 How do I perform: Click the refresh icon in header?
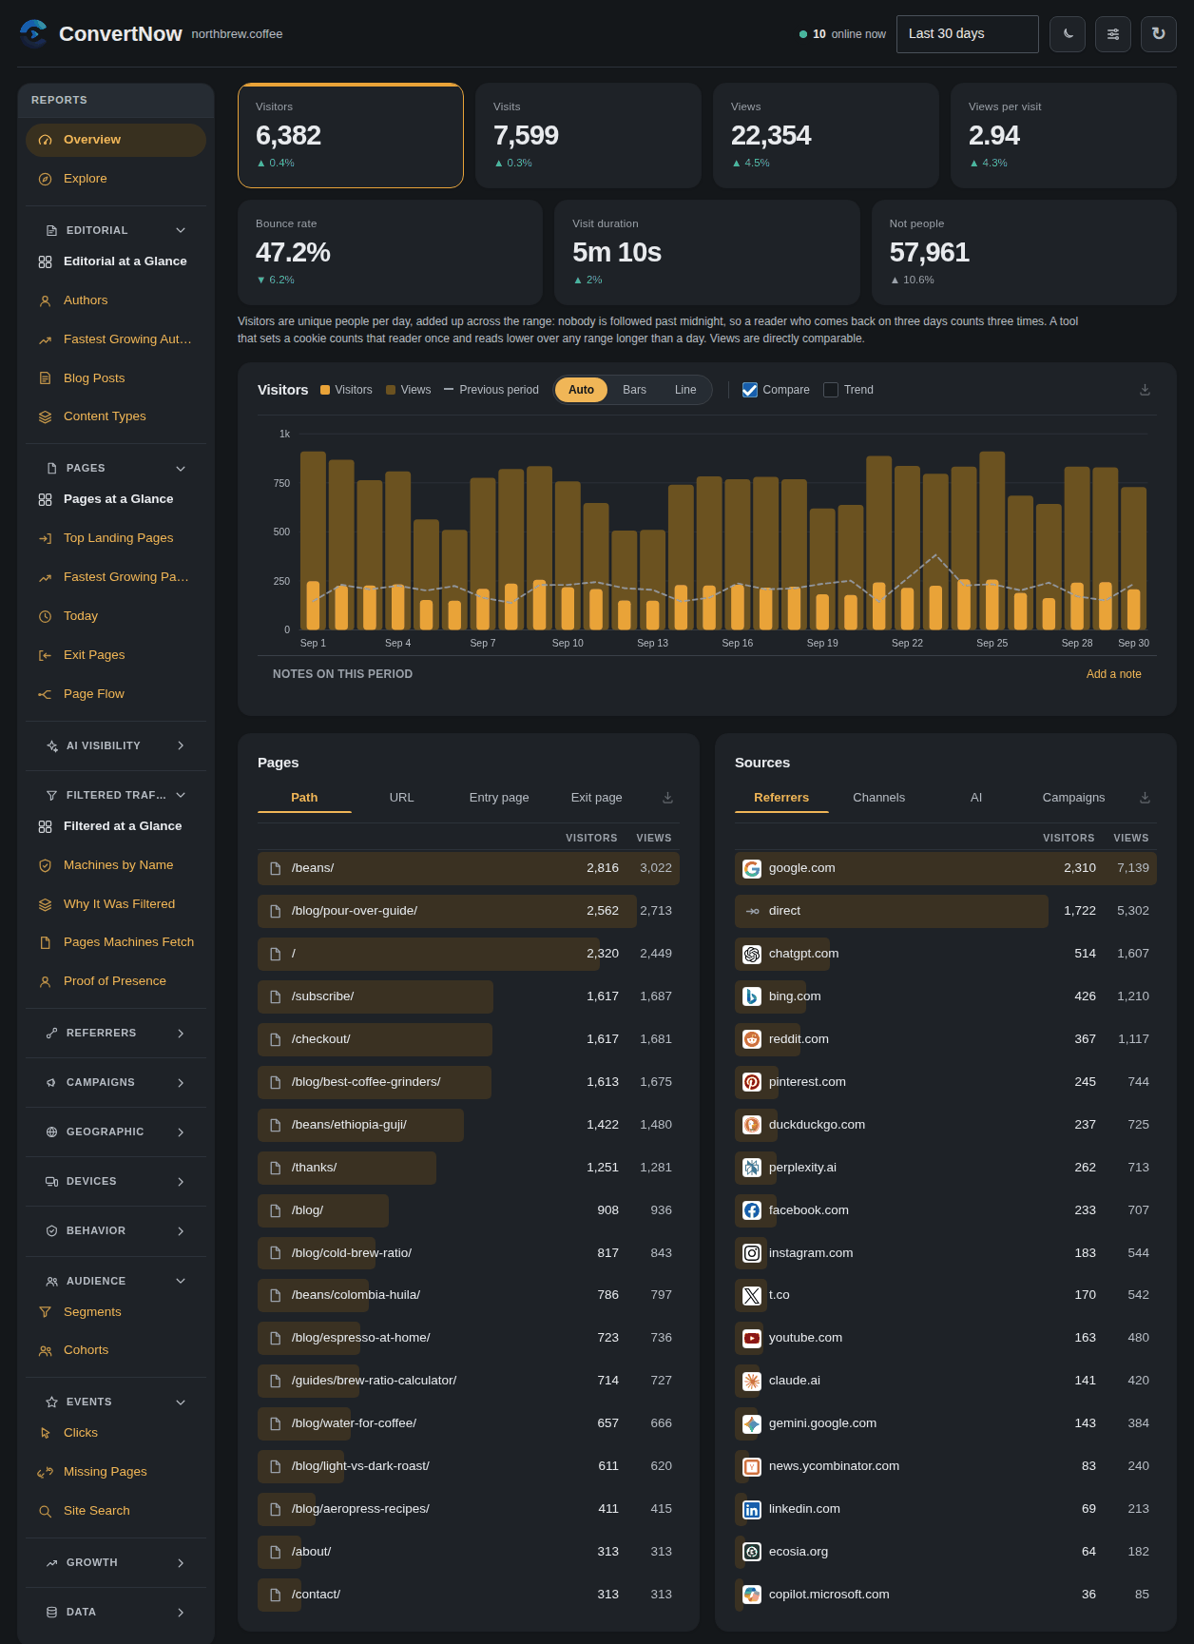coord(1159,34)
